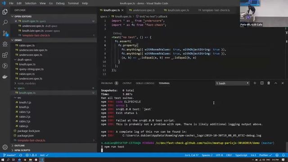This screenshot has width=288, height=162.
Task: Click the master branch status item
Action: click(9, 155)
